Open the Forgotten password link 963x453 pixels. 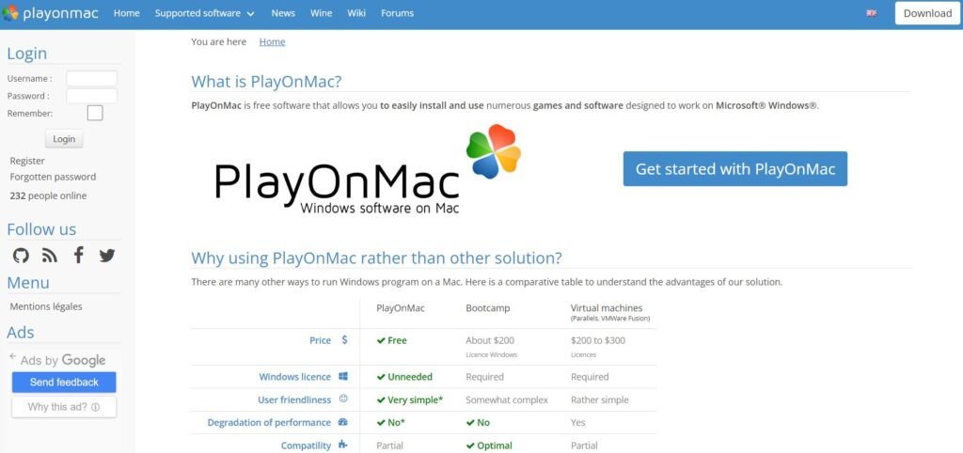(53, 176)
